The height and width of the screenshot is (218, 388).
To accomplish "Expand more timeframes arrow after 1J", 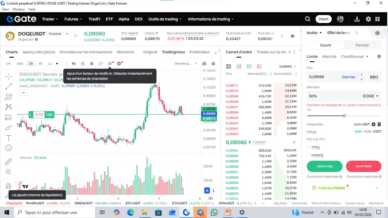I will click(57, 64).
